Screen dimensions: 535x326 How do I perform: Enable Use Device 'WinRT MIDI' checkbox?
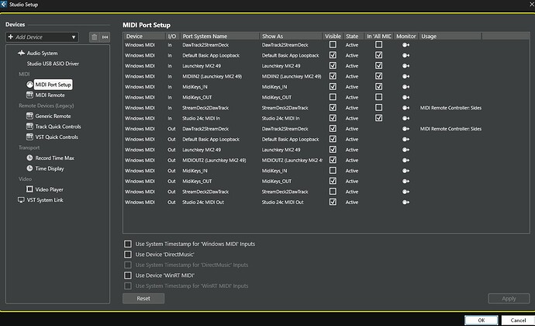point(128,276)
